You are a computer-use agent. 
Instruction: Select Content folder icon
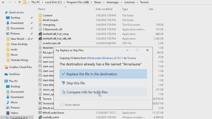[40, 16]
